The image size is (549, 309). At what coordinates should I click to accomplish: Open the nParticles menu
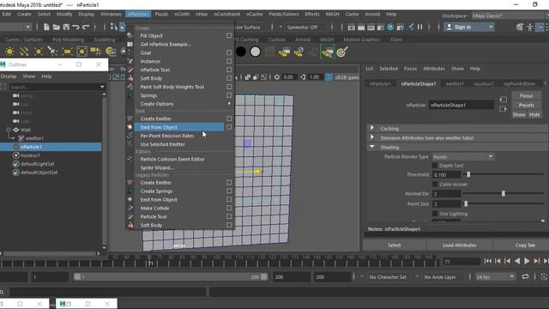pyautogui.click(x=138, y=14)
